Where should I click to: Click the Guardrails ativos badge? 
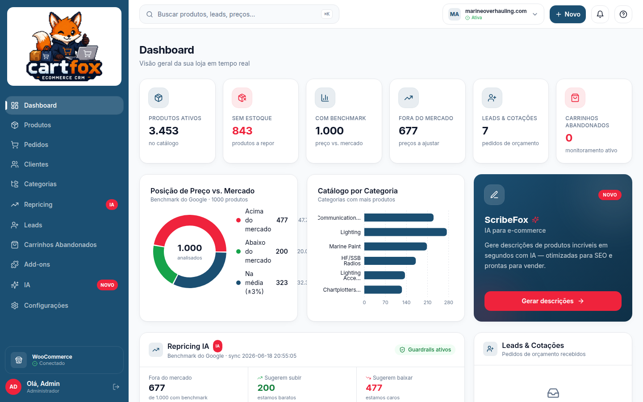[425, 350]
